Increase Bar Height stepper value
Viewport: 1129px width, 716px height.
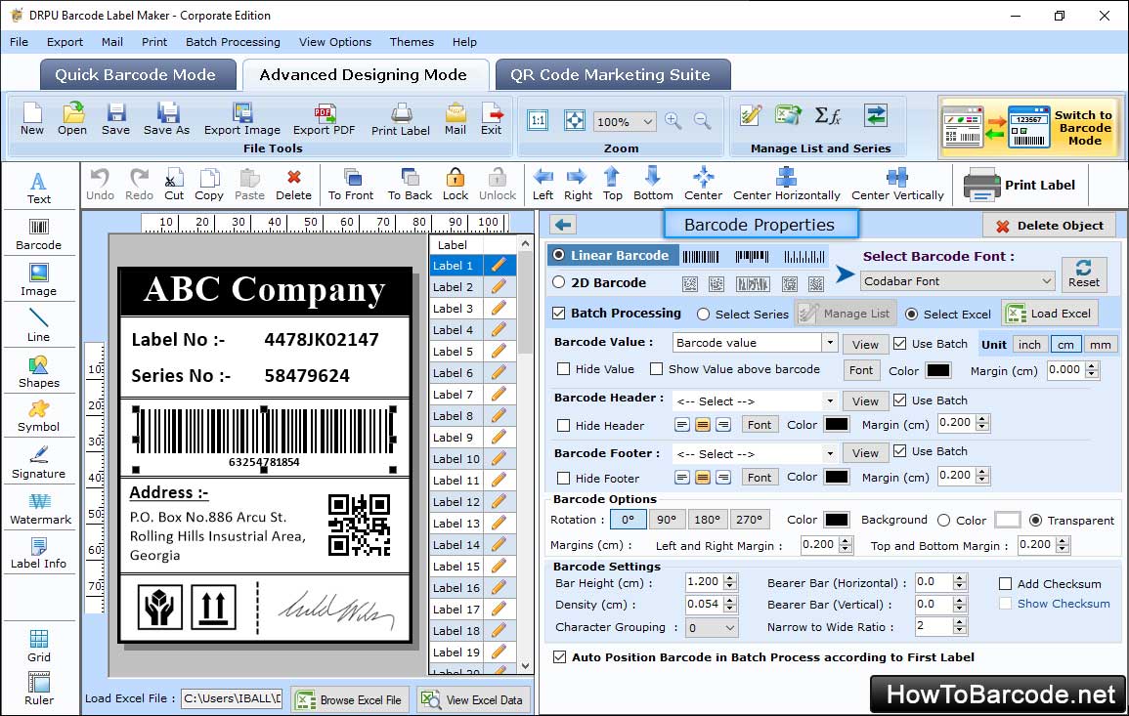pos(730,578)
